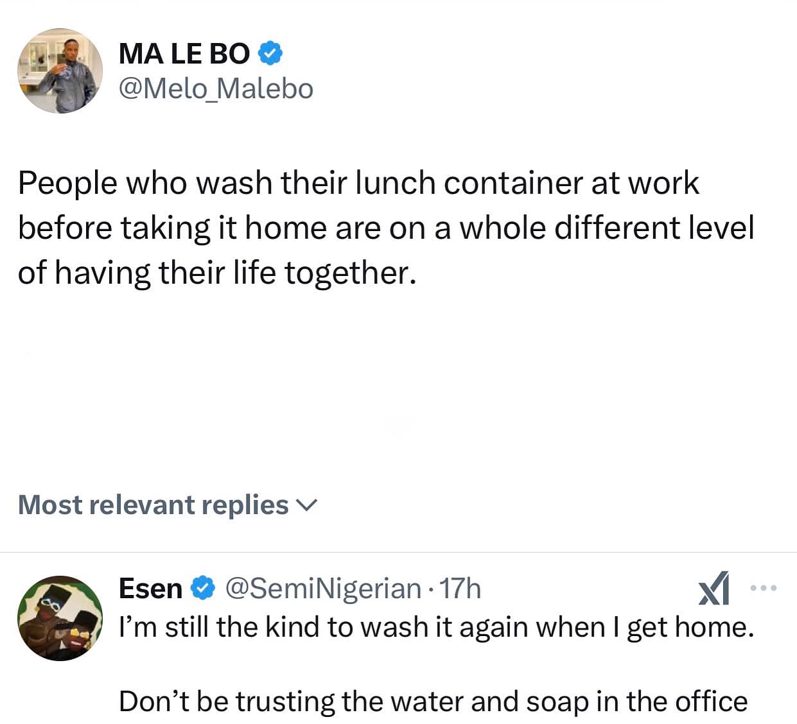The height and width of the screenshot is (724, 797).
Task: Click the chevron next to Most relevant replies
Action: pos(306,506)
